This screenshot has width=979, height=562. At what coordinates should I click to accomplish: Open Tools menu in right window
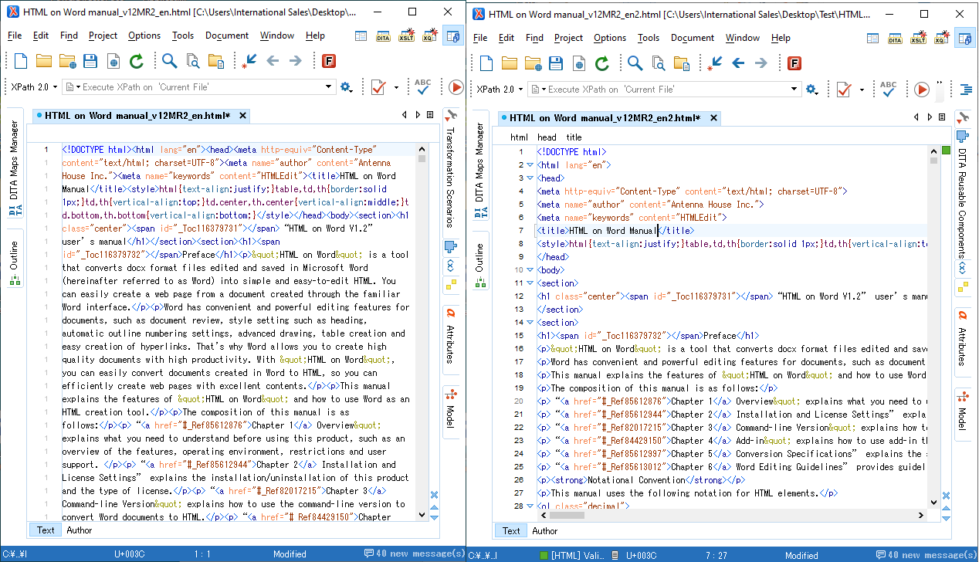(x=649, y=38)
